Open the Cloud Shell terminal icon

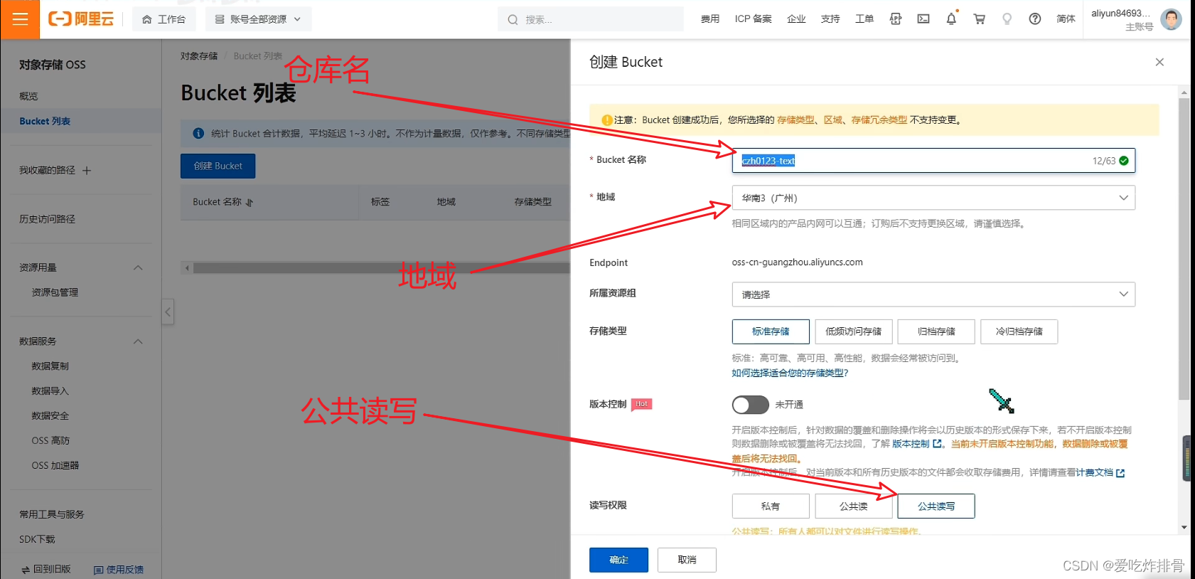923,19
